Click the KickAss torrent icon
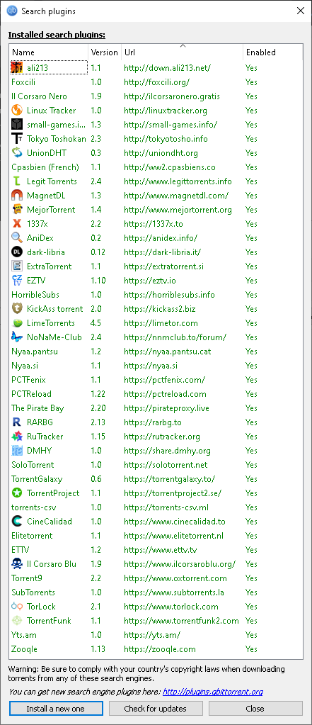This screenshot has height=725, width=312. [16, 309]
